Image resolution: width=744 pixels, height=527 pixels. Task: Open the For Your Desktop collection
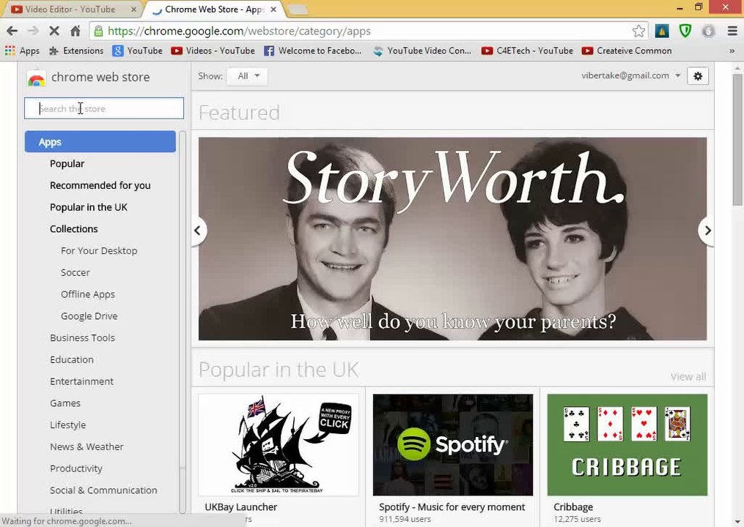point(99,251)
